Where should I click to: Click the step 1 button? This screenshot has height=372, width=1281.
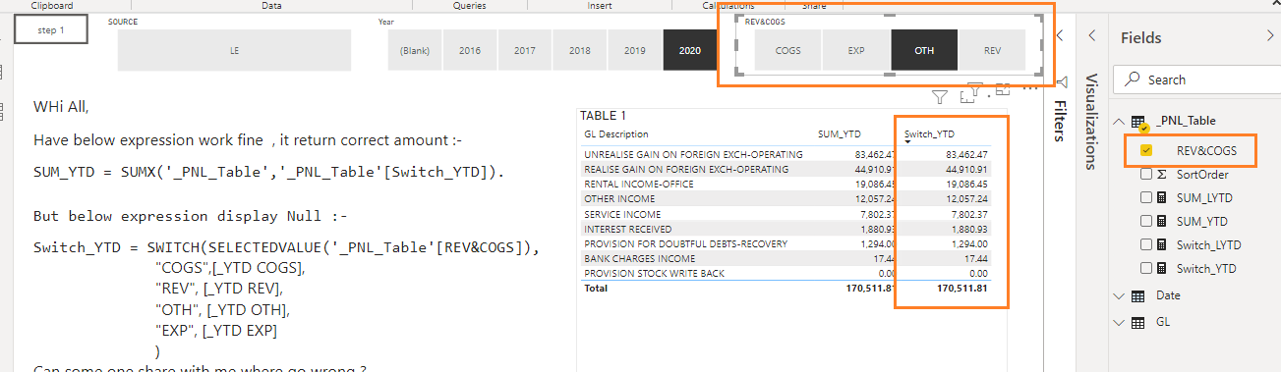point(51,30)
